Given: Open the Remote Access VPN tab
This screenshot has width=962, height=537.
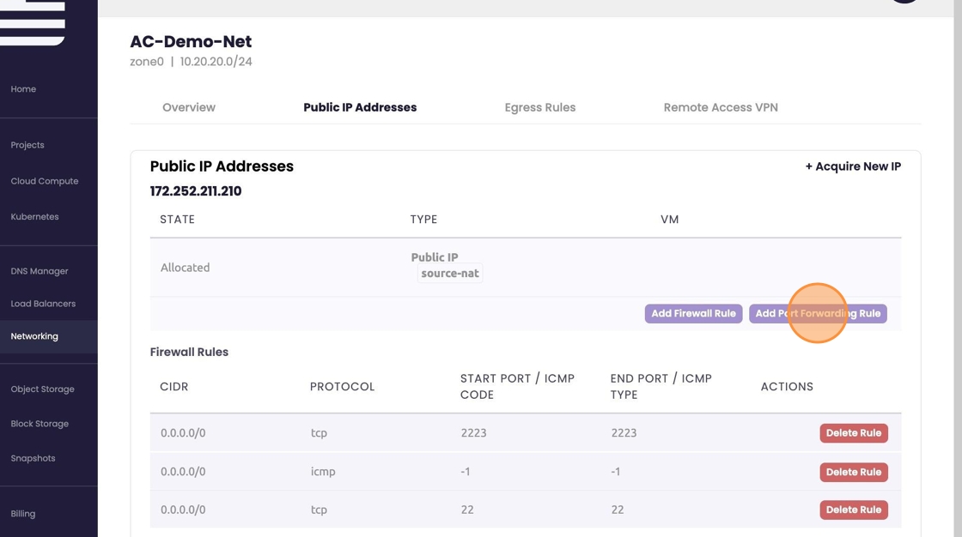Looking at the screenshot, I should (721, 107).
